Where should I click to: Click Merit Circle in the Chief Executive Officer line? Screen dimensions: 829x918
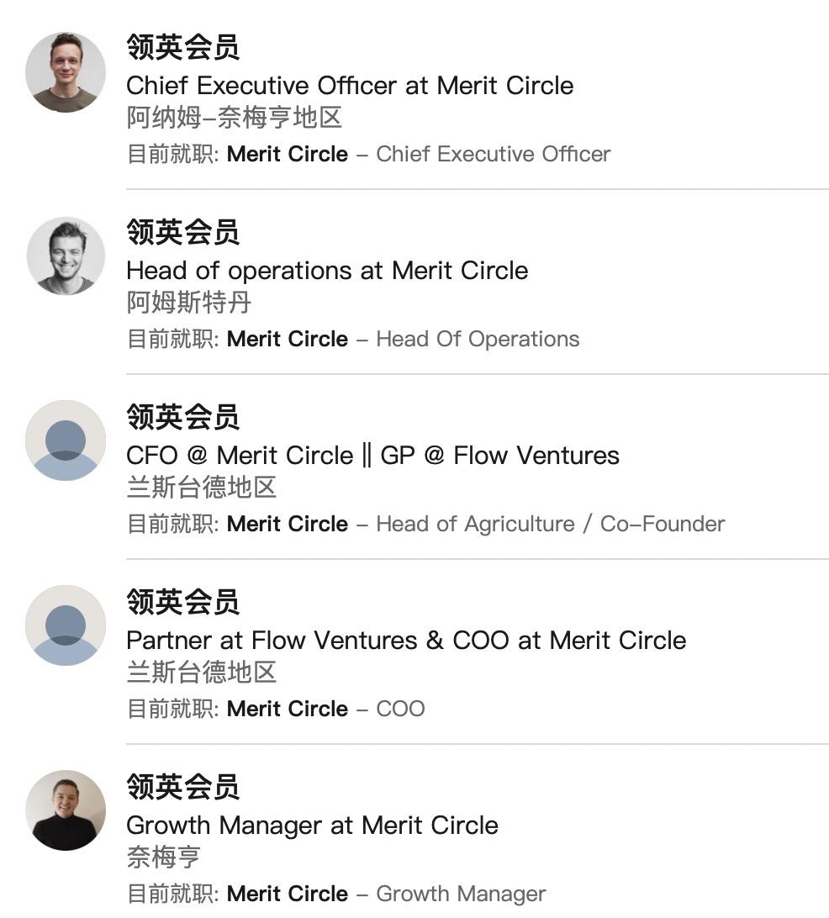pyautogui.click(x=288, y=154)
